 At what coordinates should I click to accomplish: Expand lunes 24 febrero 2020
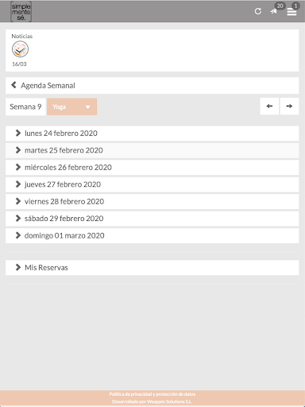[x=152, y=134]
